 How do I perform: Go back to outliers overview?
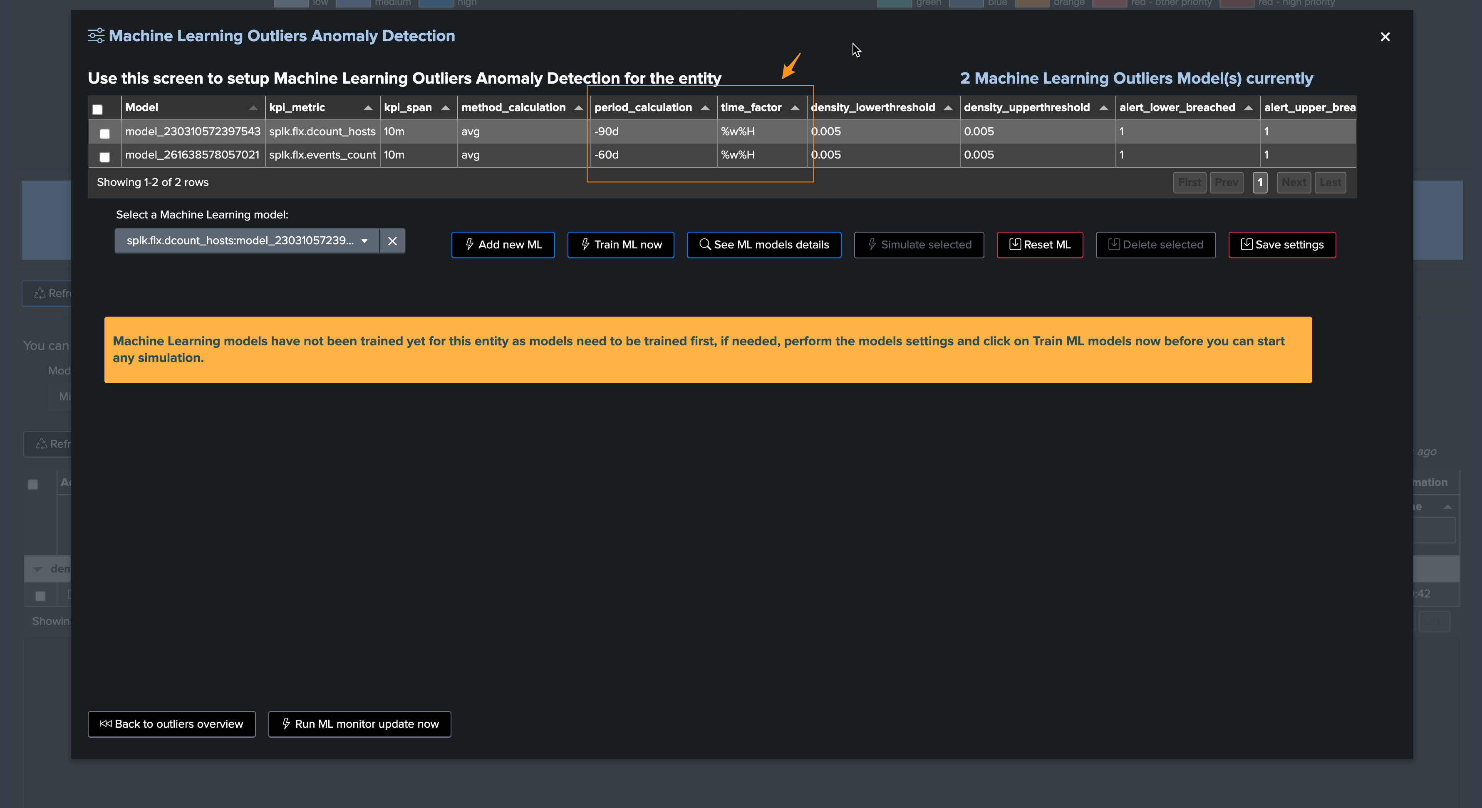pos(171,724)
